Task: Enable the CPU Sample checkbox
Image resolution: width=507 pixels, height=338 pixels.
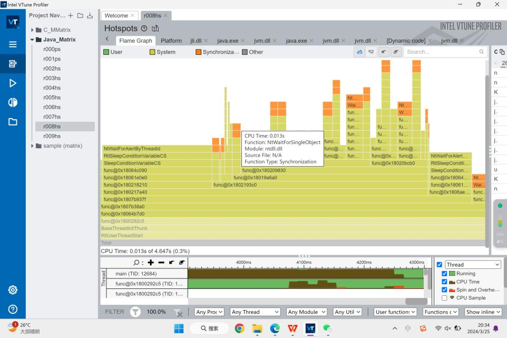Action: [445, 298]
